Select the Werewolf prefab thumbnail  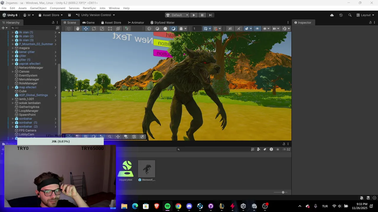click(146, 169)
